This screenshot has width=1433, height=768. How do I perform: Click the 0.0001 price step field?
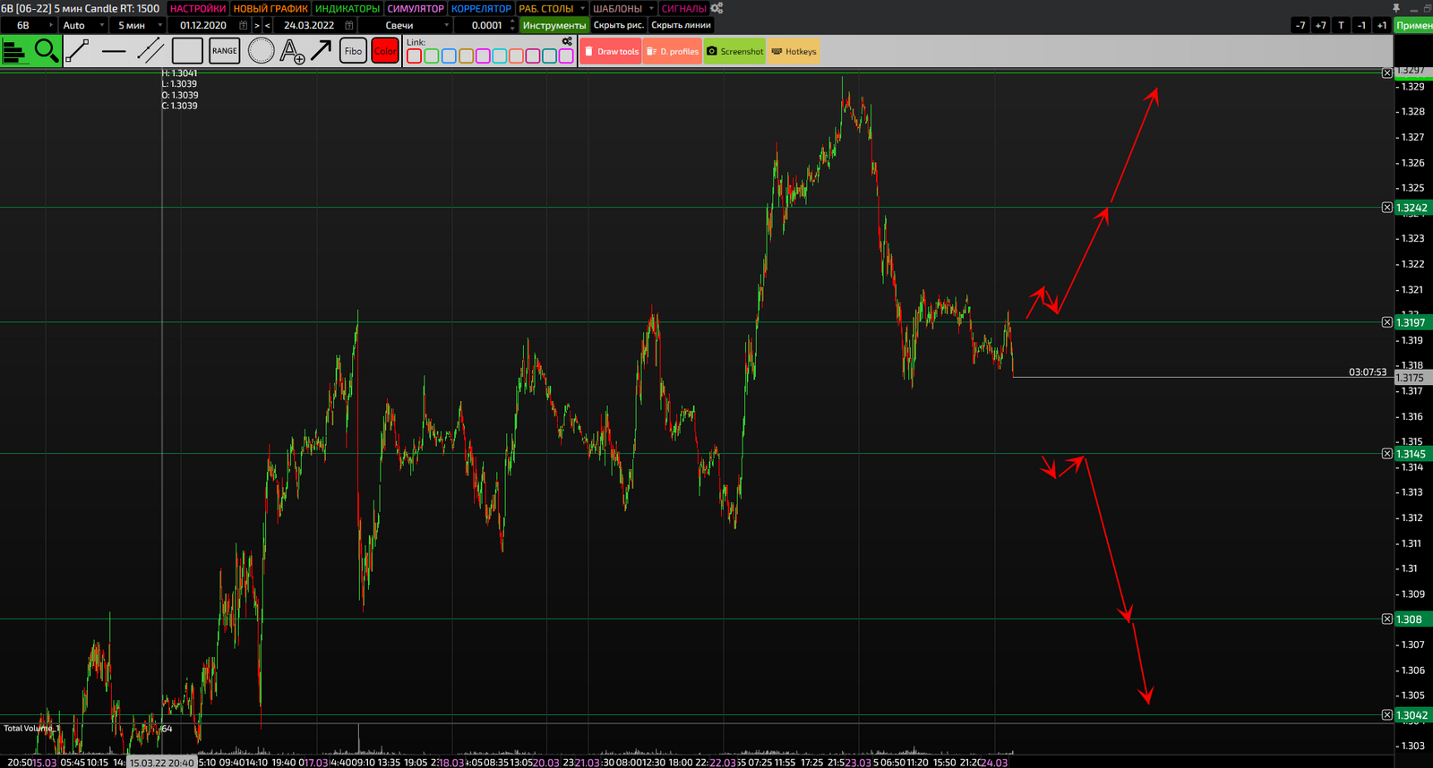pos(487,25)
